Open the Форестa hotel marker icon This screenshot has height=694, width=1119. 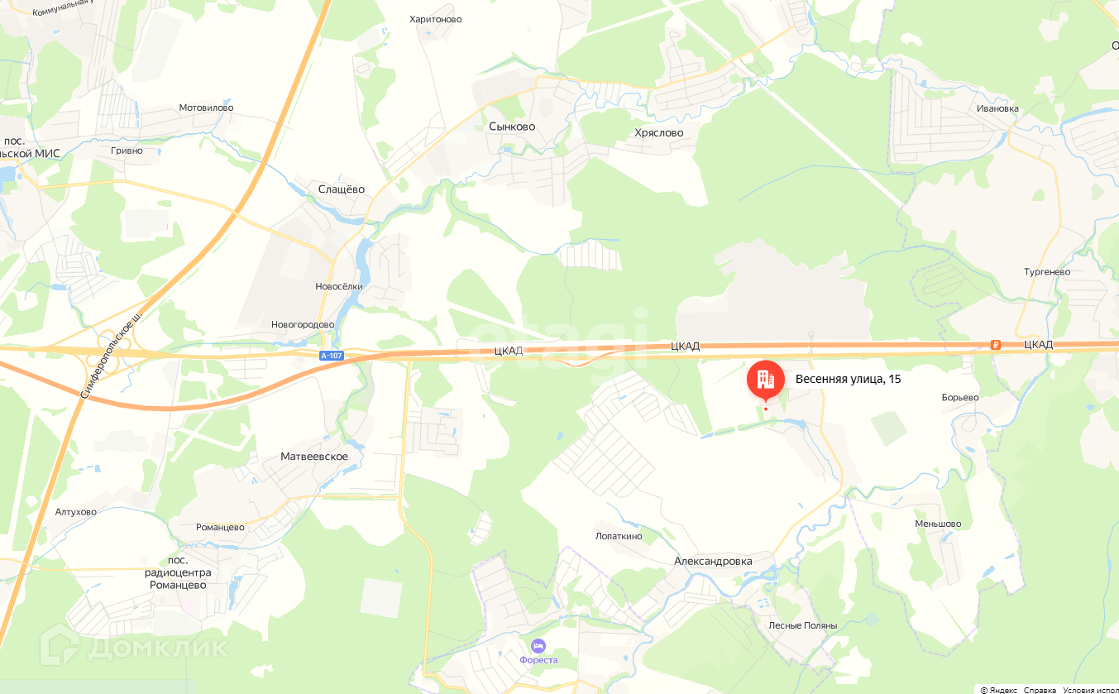coord(538,644)
